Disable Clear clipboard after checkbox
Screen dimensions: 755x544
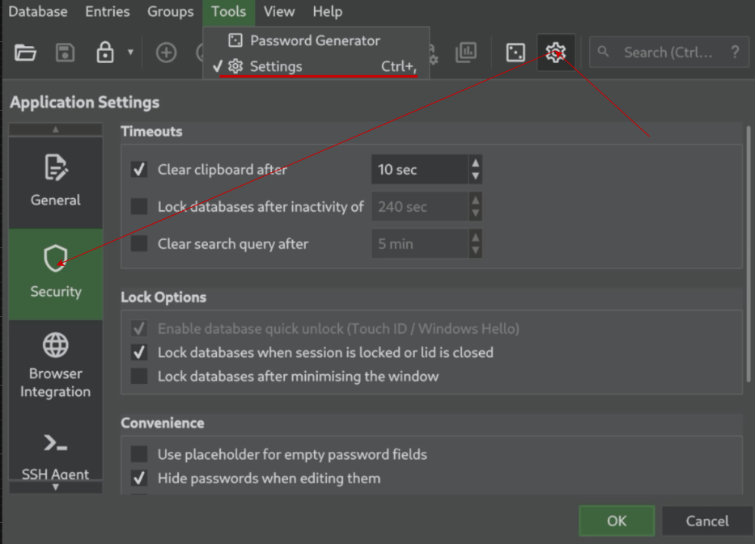pyautogui.click(x=139, y=170)
